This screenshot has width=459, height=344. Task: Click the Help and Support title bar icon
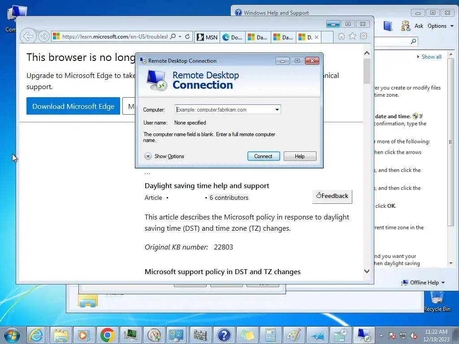(x=238, y=13)
